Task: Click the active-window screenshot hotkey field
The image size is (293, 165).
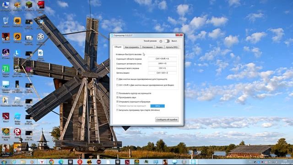Action: point(162,64)
